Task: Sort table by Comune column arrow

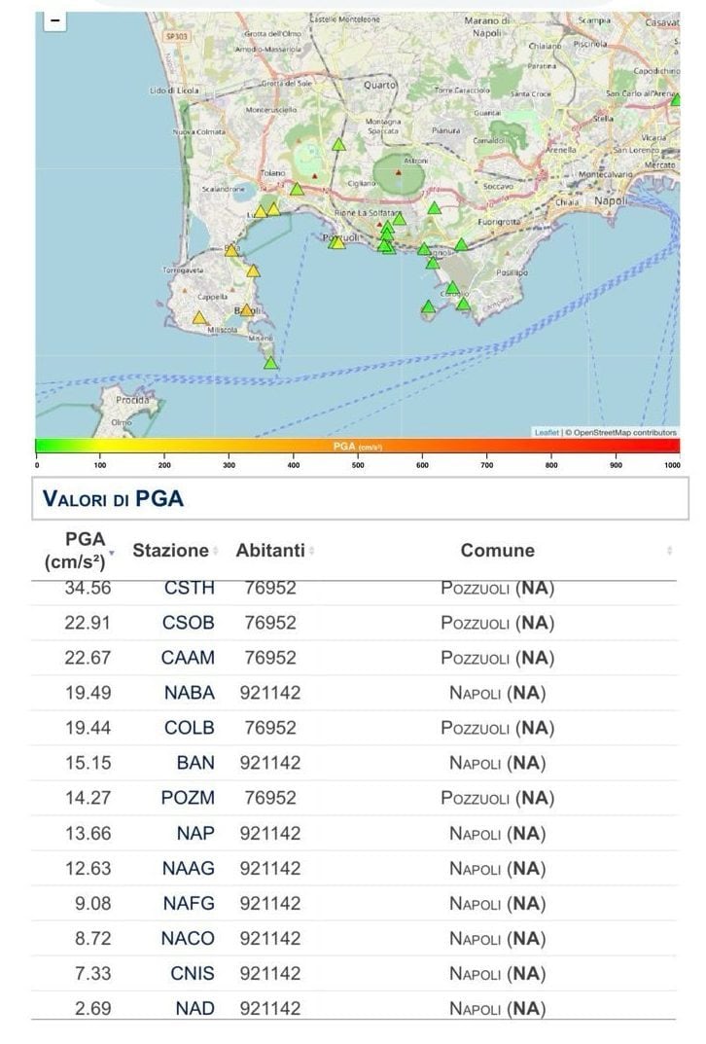Action: (x=669, y=551)
